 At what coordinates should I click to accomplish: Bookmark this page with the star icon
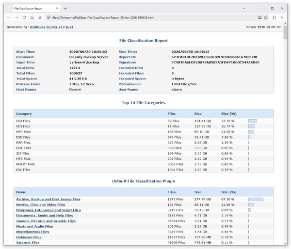[266, 17]
